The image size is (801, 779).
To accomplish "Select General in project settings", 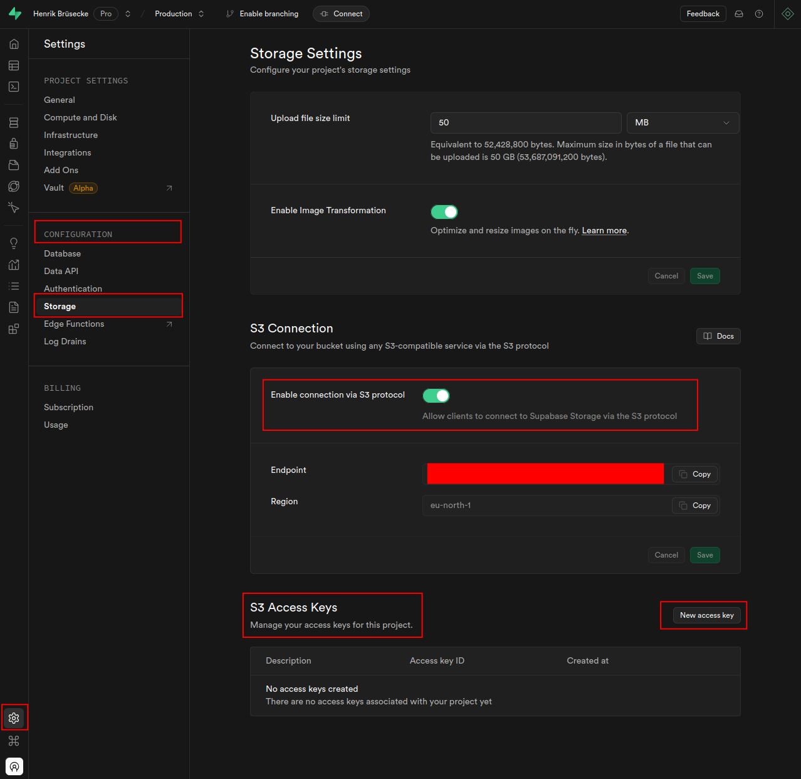I will point(60,100).
